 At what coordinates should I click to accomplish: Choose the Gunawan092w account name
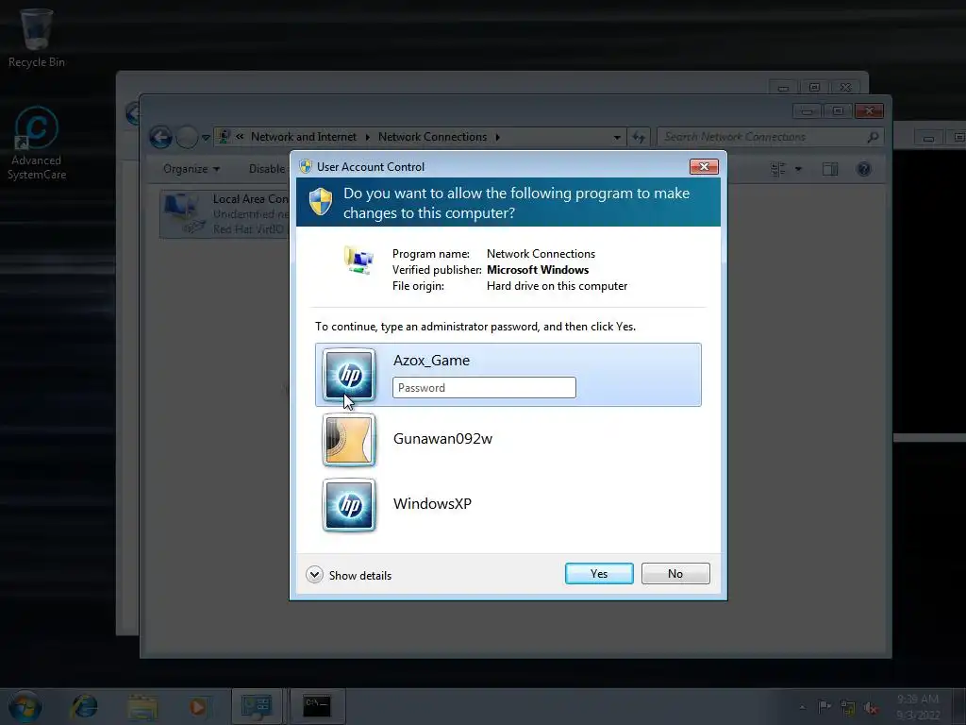[x=442, y=439]
